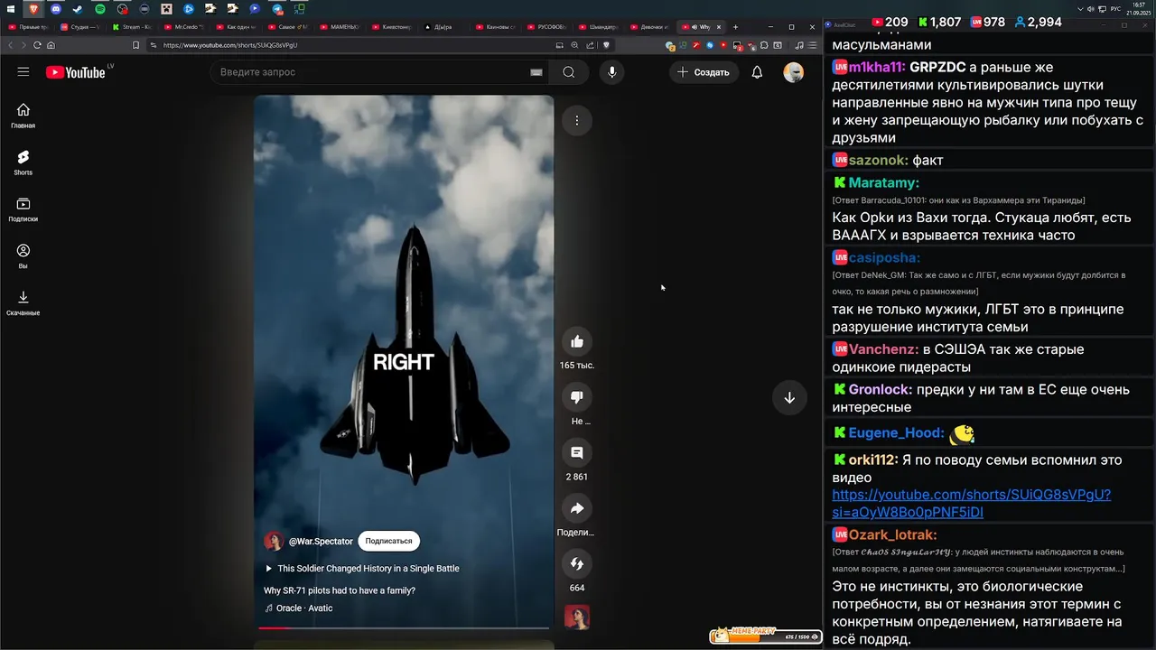Click username Ozark_lotrak in chat
The height and width of the screenshot is (650, 1156).
[892, 534]
